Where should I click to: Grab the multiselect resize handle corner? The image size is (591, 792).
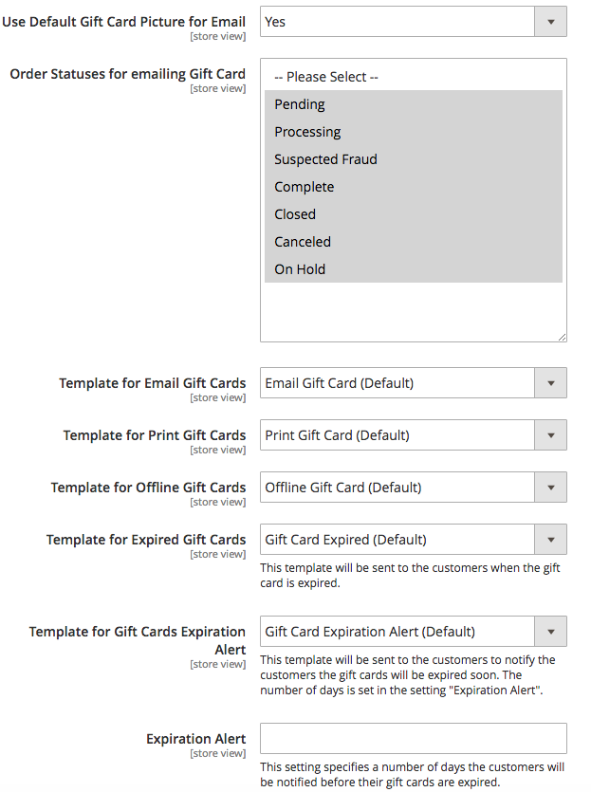(x=563, y=338)
